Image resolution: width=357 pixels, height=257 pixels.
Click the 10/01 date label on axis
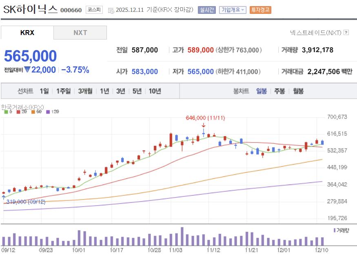click(x=79, y=250)
